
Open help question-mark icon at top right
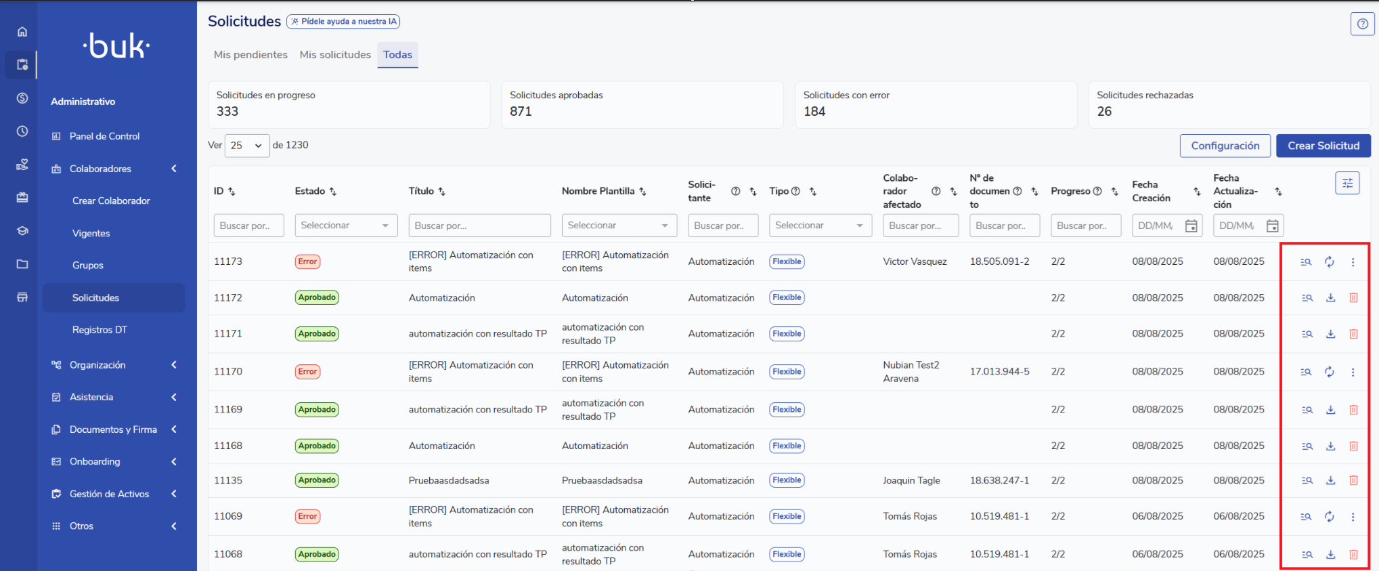(1362, 24)
